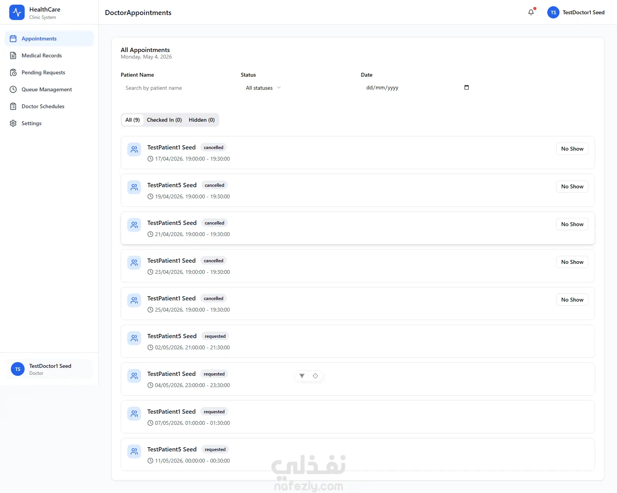
Task: Click the cancelled badge on 21/04/2026 appointment
Action: click(x=214, y=223)
